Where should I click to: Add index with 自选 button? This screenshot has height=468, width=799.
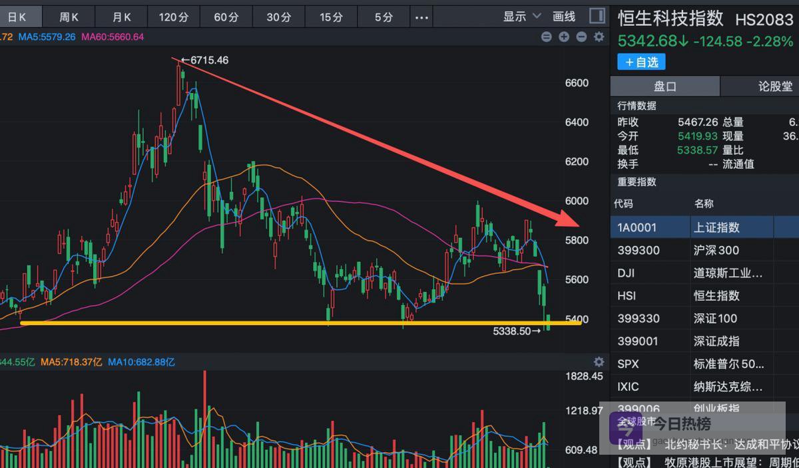coord(641,62)
